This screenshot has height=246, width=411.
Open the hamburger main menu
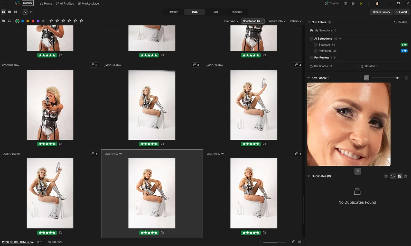point(6,3)
